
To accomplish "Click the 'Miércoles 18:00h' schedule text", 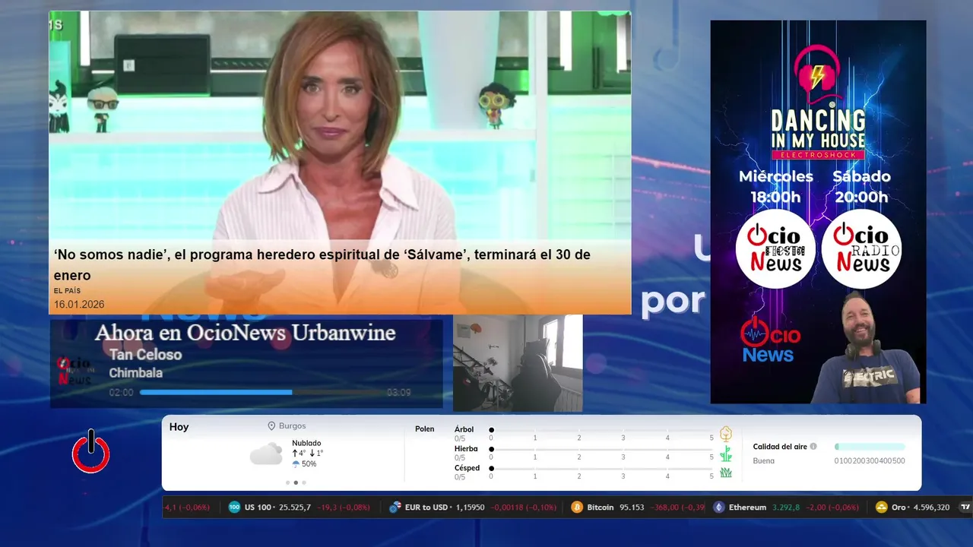I will pos(775,187).
